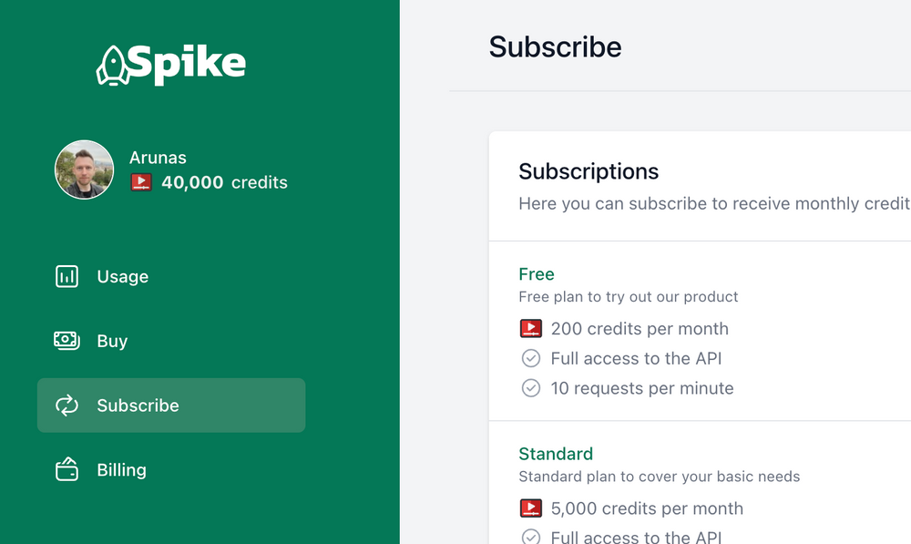
Task: Click the Standard plan checkmark icon
Action: (531, 538)
